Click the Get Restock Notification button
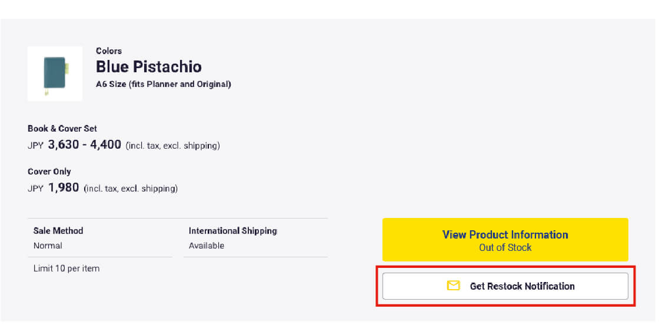This screenshot has width=659, height=329. pos(505,286)
